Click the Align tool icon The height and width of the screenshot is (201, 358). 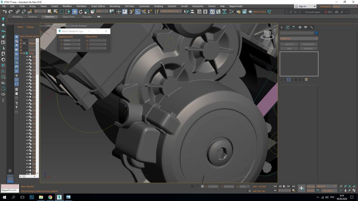pyautogui.click(x=192, y=12)
